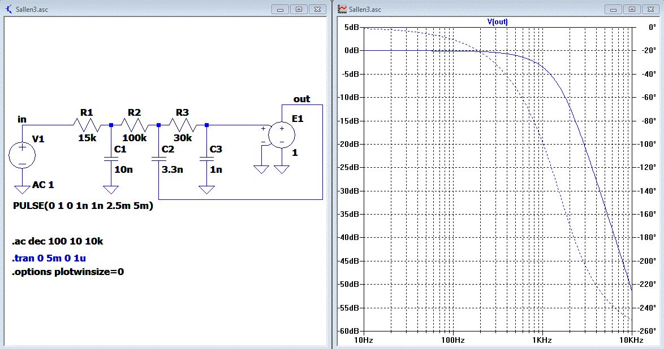664x349 pixels.
Task: Select the .ac dec 100 10 10k directive
Action: pyautogui.click(x=57, y=242)
